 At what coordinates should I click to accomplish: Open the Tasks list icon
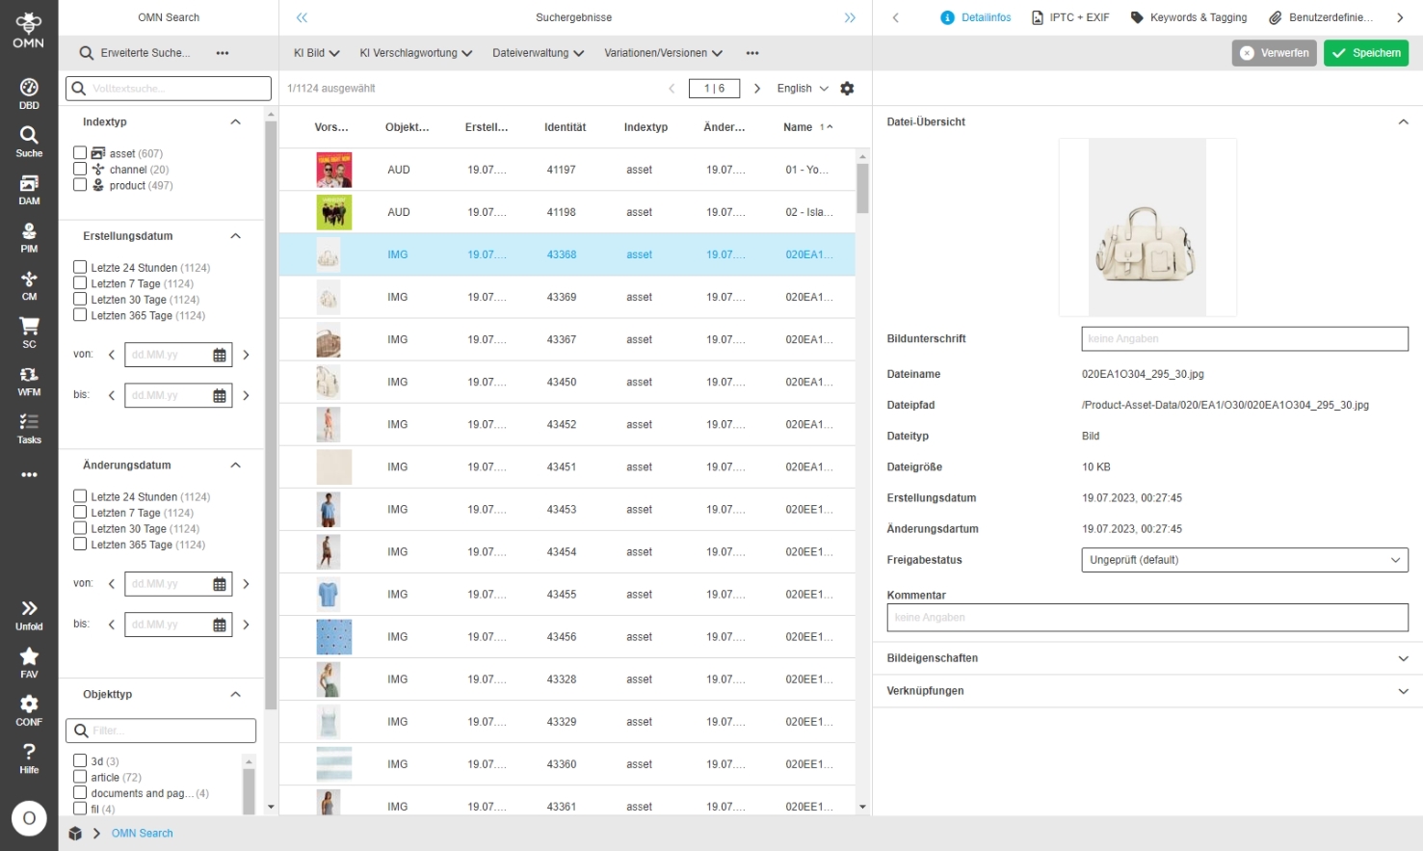tap(29, 428)
